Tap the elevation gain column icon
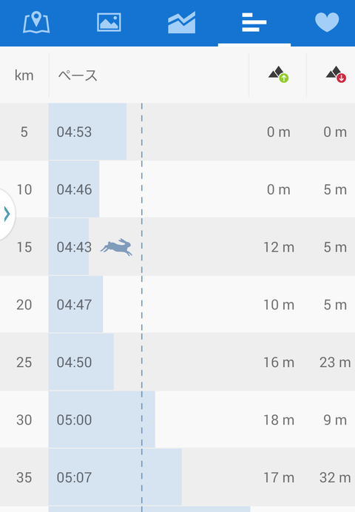Viewport: 355px width, 512px height. click(x=278, y=75)
